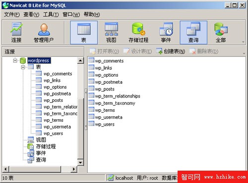Open 存储过程 (Stored Procedure) in the toolbar

tap(138, 32)
